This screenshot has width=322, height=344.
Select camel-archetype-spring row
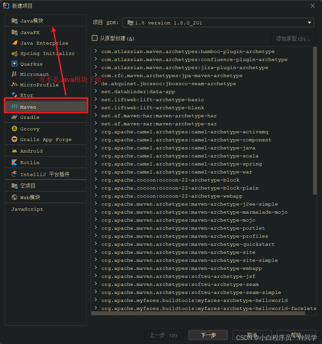coord(181,164)
